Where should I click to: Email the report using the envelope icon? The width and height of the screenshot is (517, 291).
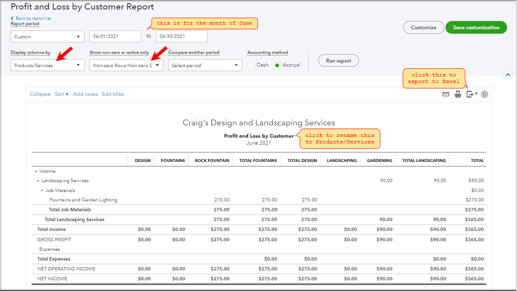click(x=446, y=94)
